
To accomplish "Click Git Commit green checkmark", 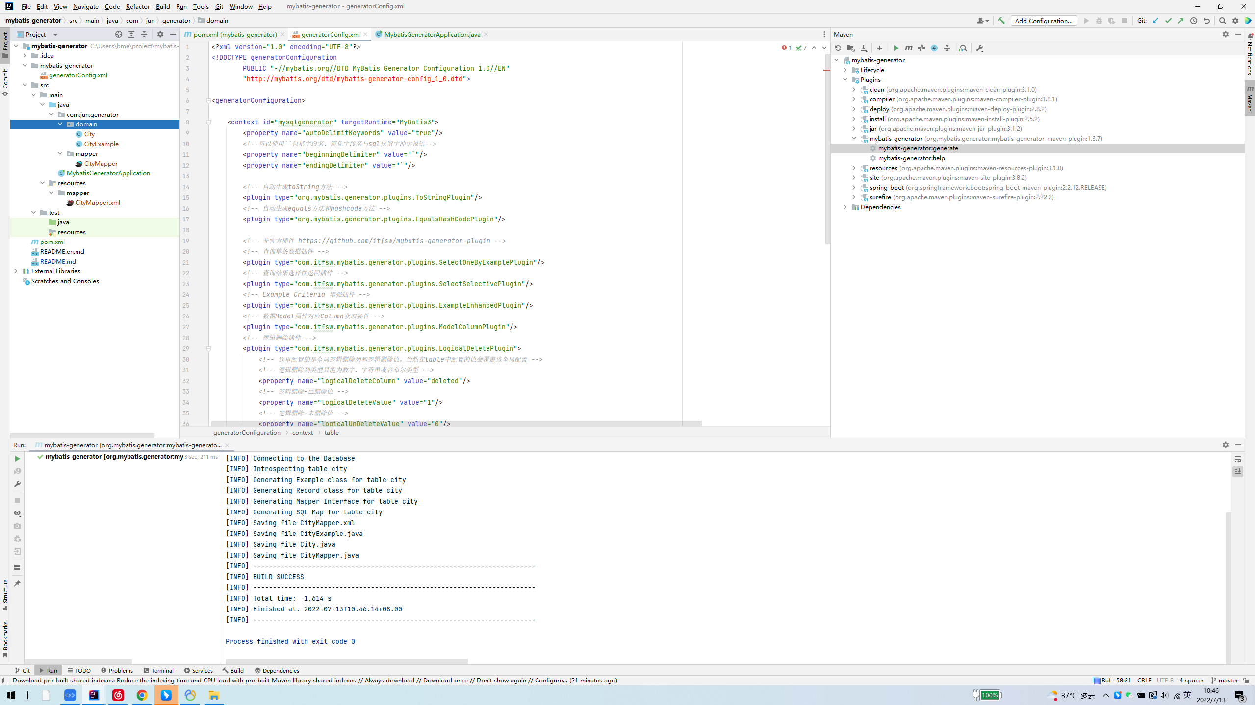I will [1169, 21].
